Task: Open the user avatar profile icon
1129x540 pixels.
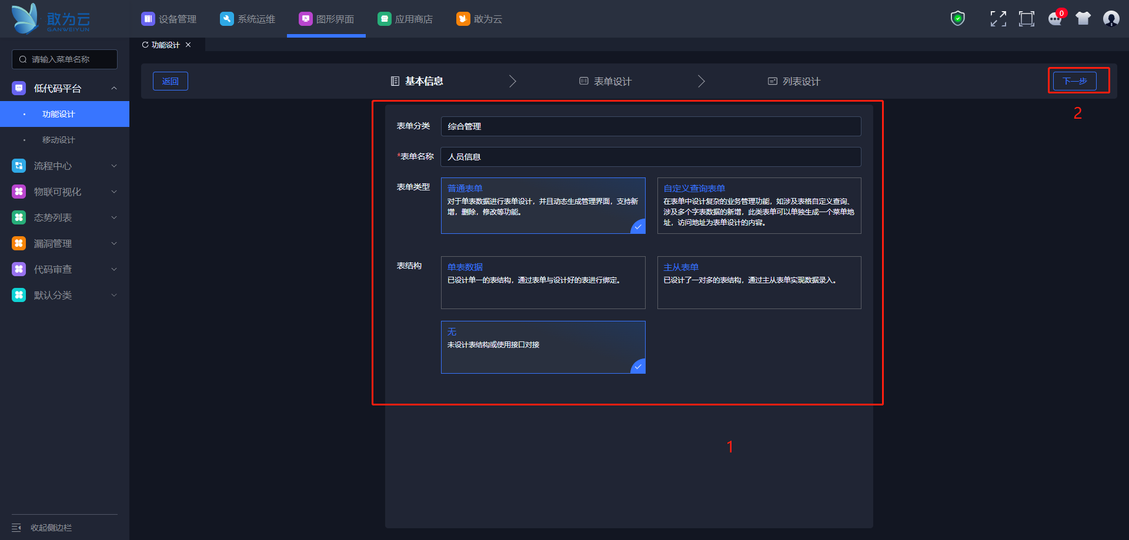Action: (x=1111, y=19)
